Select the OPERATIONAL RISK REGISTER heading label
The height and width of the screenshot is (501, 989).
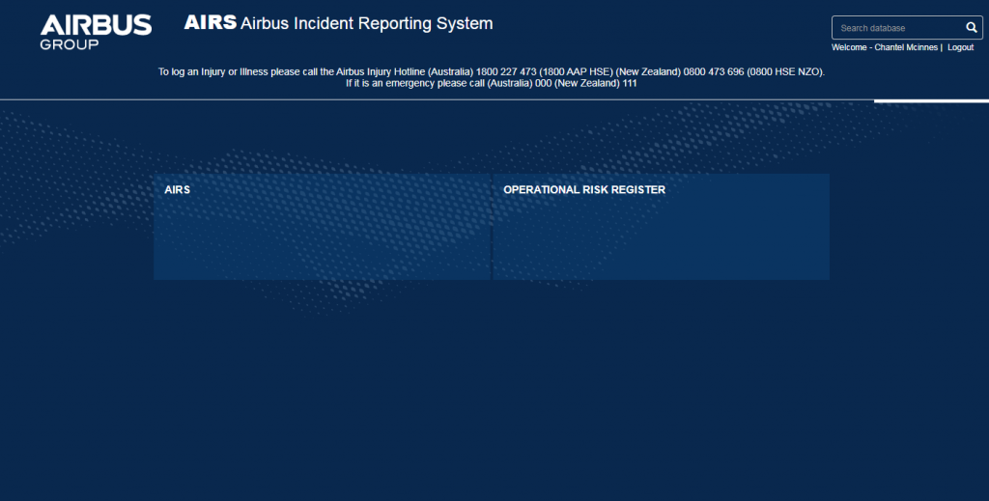coord(583,190)
